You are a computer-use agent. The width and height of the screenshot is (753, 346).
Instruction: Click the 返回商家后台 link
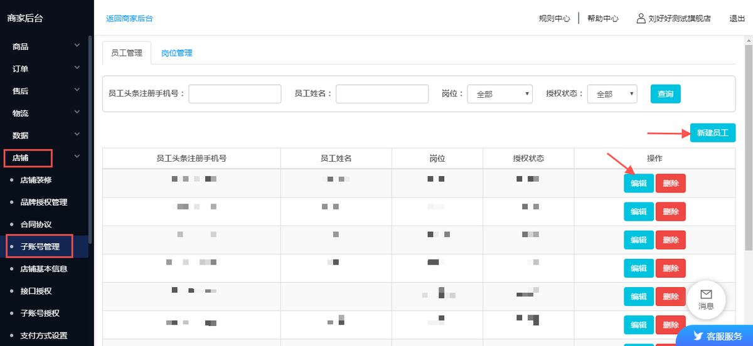tap(129, 19)
